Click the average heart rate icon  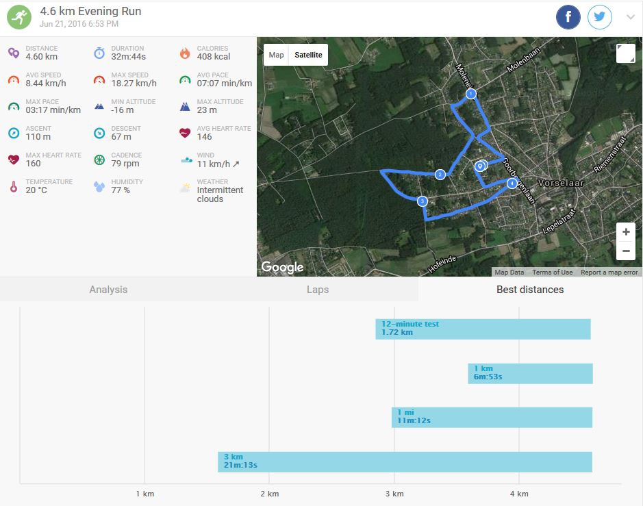(x=185, y=133)
